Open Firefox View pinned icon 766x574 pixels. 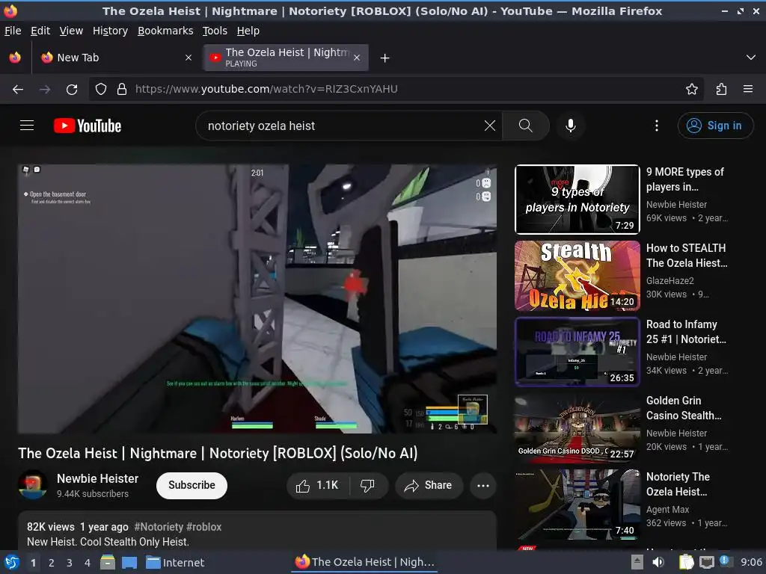(x=15, y=58)
